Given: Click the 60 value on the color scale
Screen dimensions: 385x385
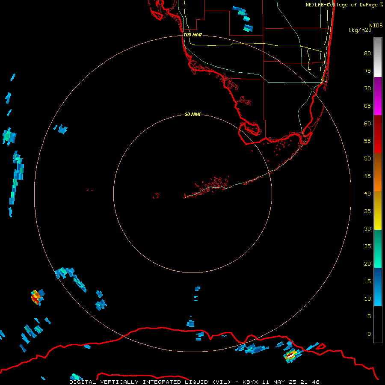Looking at the screenshot, I should coord(367,124).
